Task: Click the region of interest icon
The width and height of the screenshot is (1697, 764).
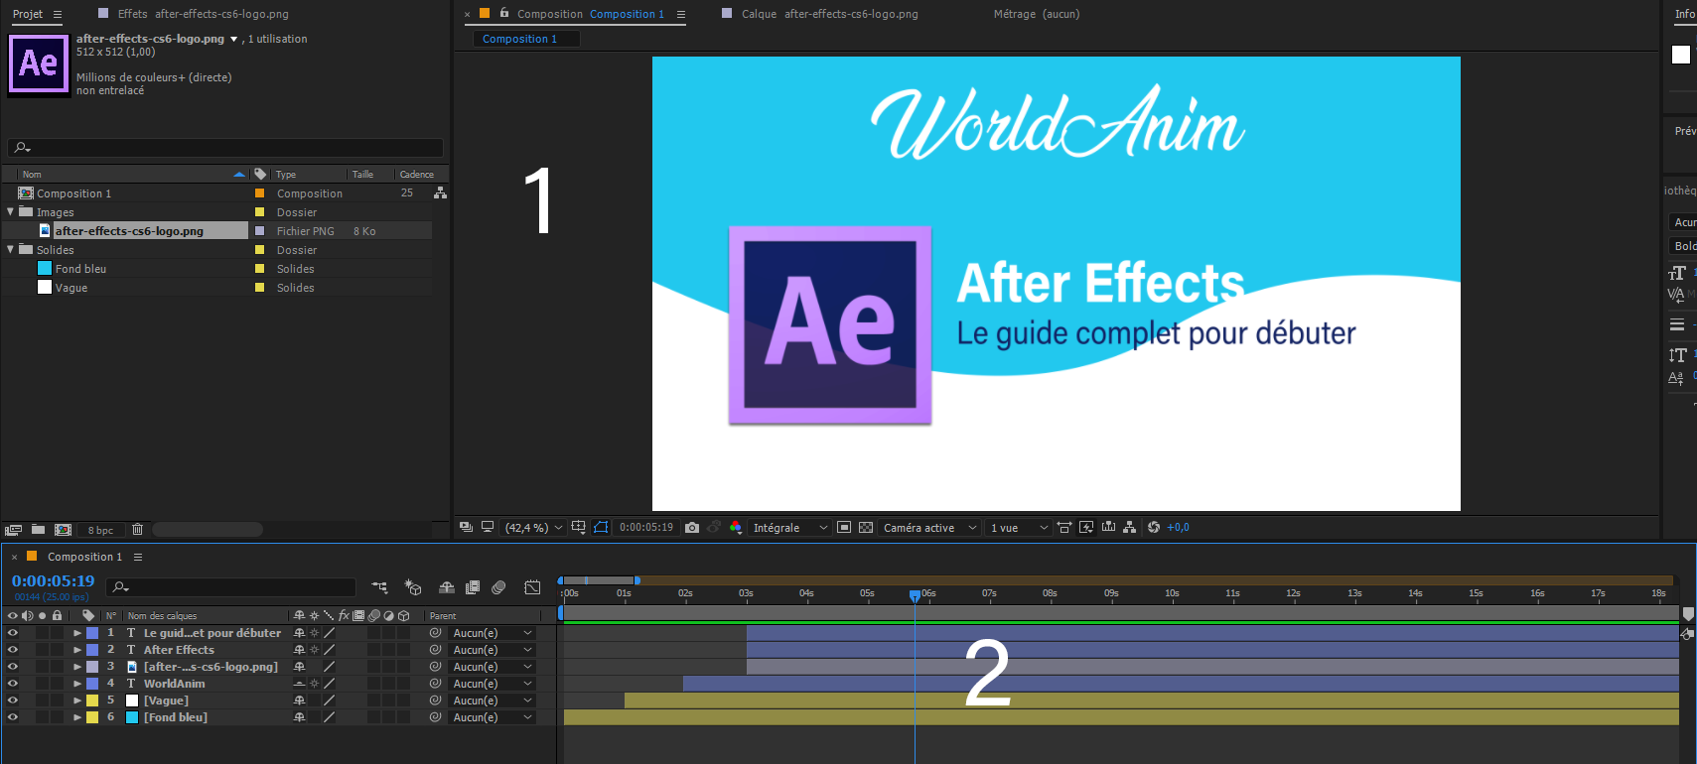Action: pyautogui.click(x=844, y=528)
